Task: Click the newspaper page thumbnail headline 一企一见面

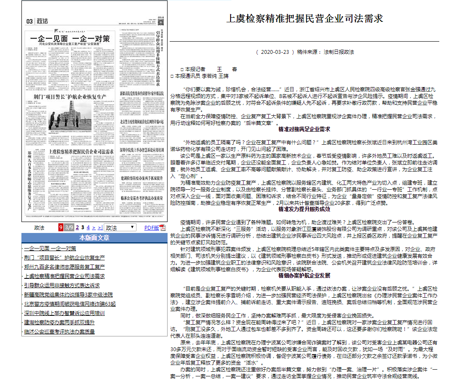Action: coord(70,39)
